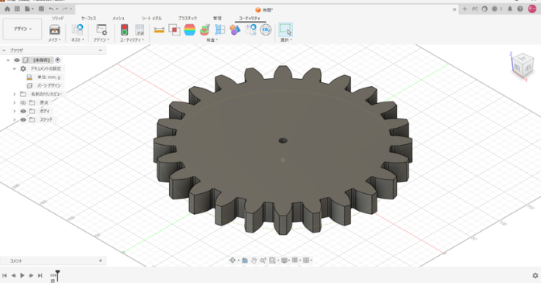Open the Orbit navigation tool
541x283 pixels.
pyautogui.click(x=233, y=261)
